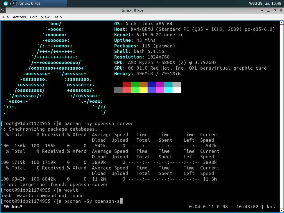284x213 pixels.
Task: Click the bright magenta color block
Action: [x=160, y=90]
